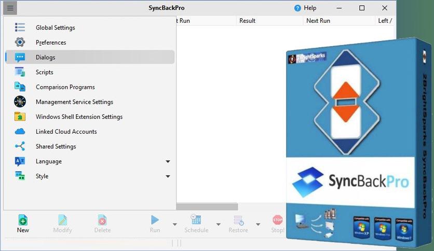Open Management Service Settings

tap(74, 102)
